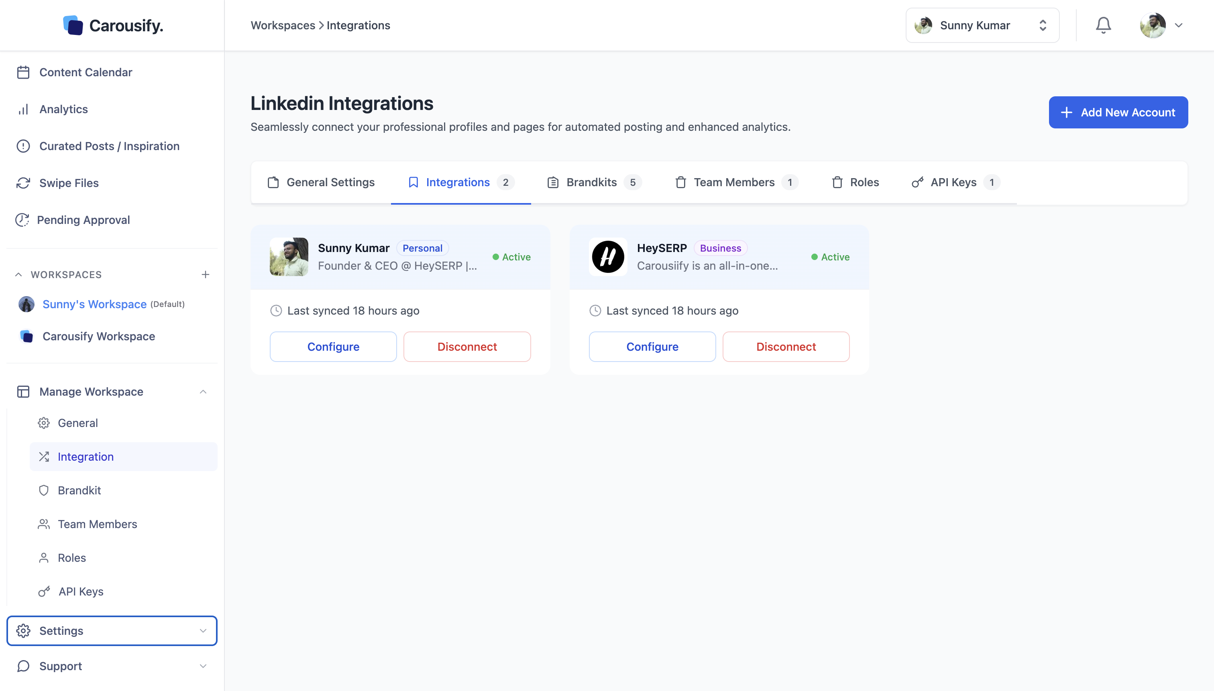The width and height of the screenshot is (1214, 691).
Task: Expand the Settings section in the sidebar
Action: [112, 631]
